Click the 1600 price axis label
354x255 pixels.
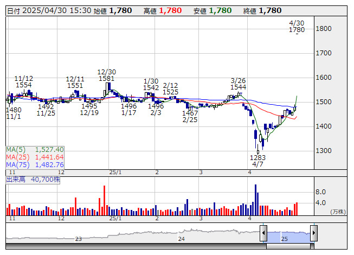pos(324,78)
